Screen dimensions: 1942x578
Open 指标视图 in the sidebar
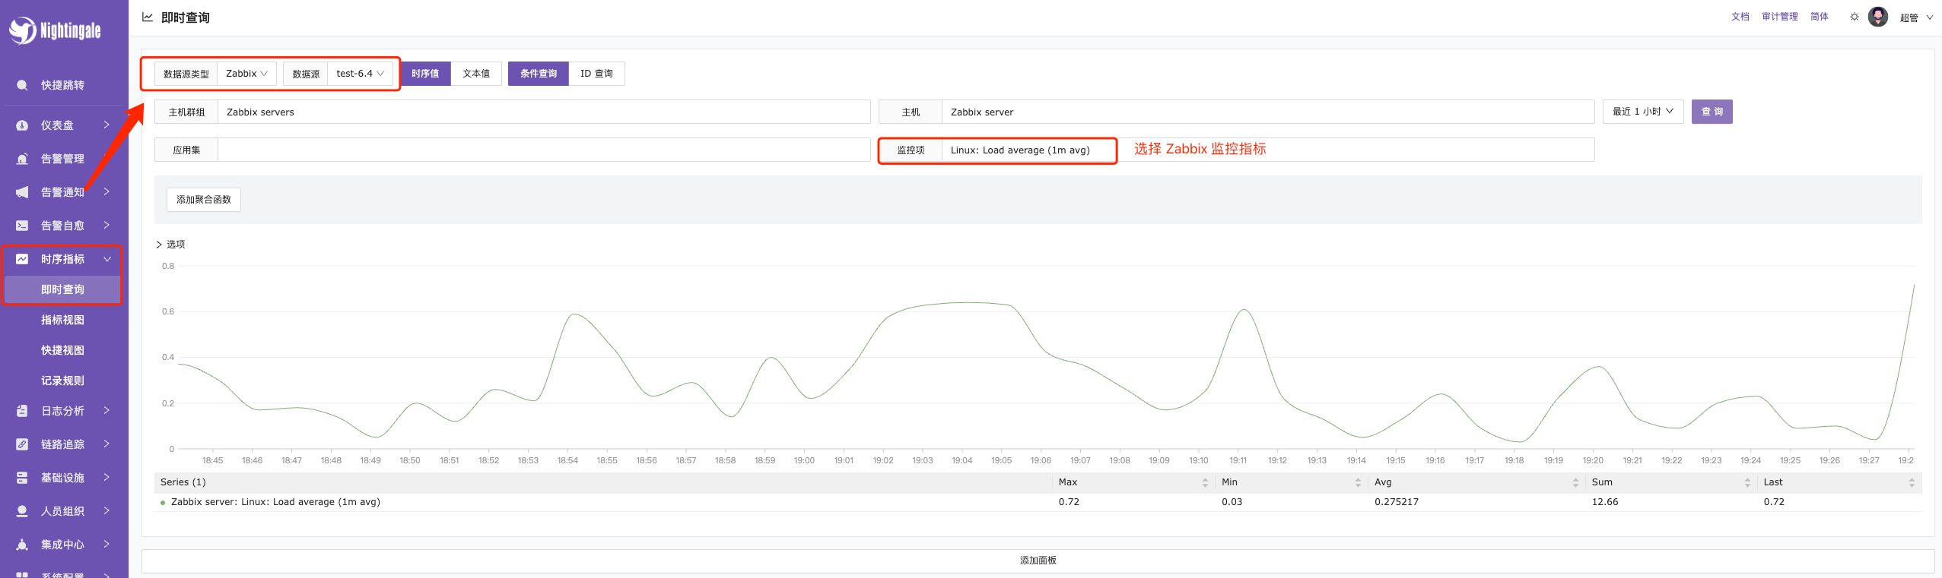[62, 320]
